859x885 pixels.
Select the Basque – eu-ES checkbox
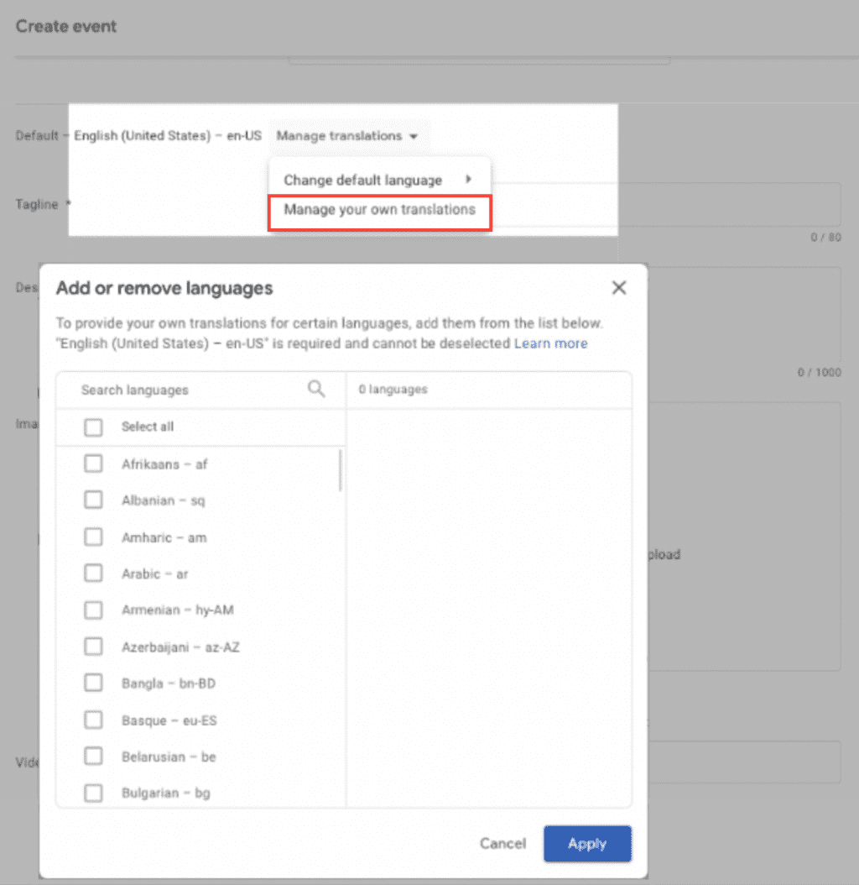pyautogui.click(x=93, y=720)
